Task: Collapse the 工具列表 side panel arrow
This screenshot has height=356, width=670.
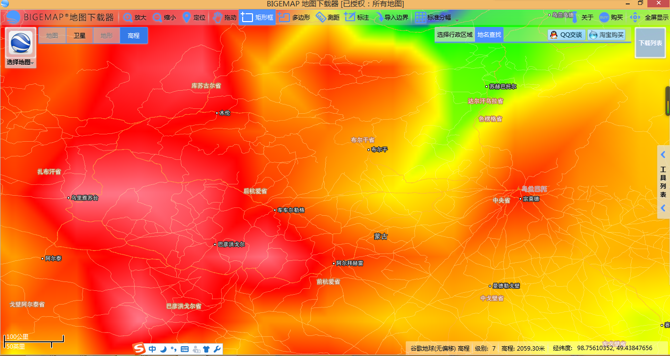Action: [663, 155]
